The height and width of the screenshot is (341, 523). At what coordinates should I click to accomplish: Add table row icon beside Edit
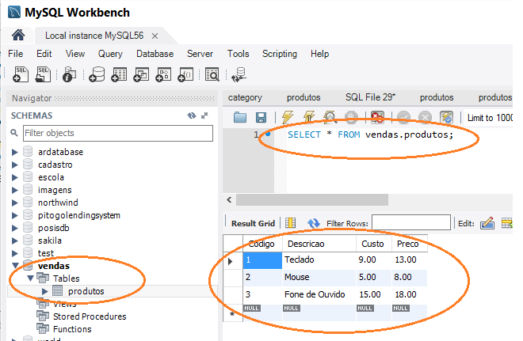tap(506, 223)
